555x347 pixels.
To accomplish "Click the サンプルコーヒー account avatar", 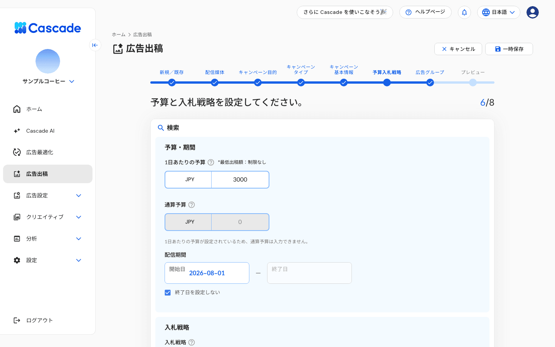I will [x=48, y=61].
